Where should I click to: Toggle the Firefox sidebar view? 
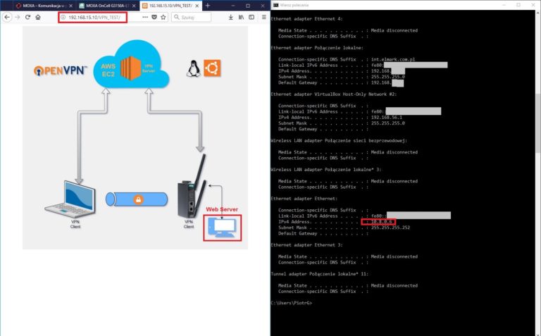[x=251, y=17]
